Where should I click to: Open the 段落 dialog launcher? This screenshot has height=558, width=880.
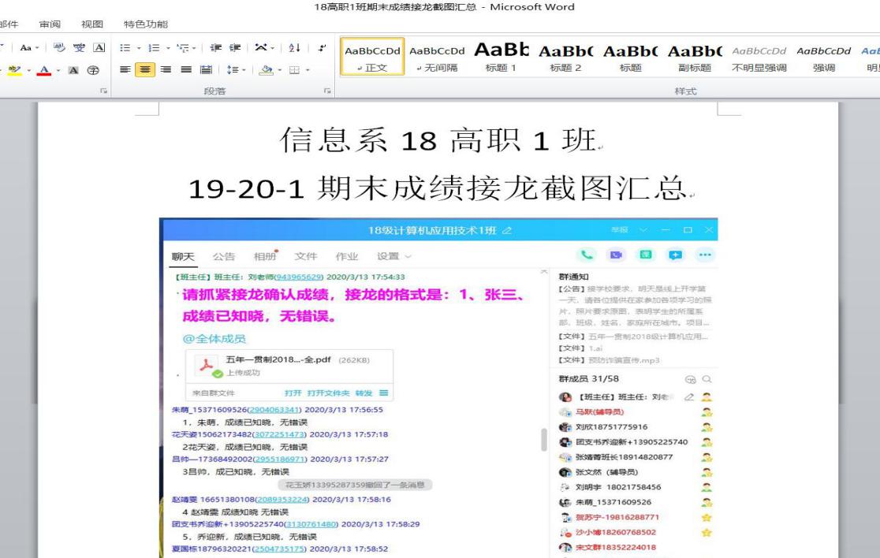326,91
